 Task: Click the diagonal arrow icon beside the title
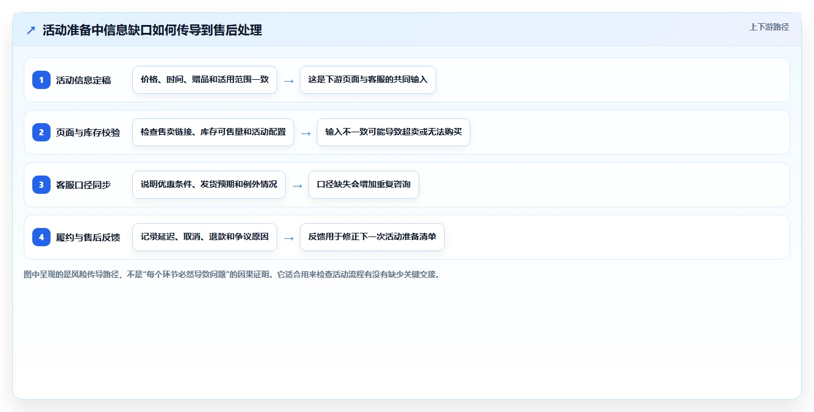[x=31, y=30]
